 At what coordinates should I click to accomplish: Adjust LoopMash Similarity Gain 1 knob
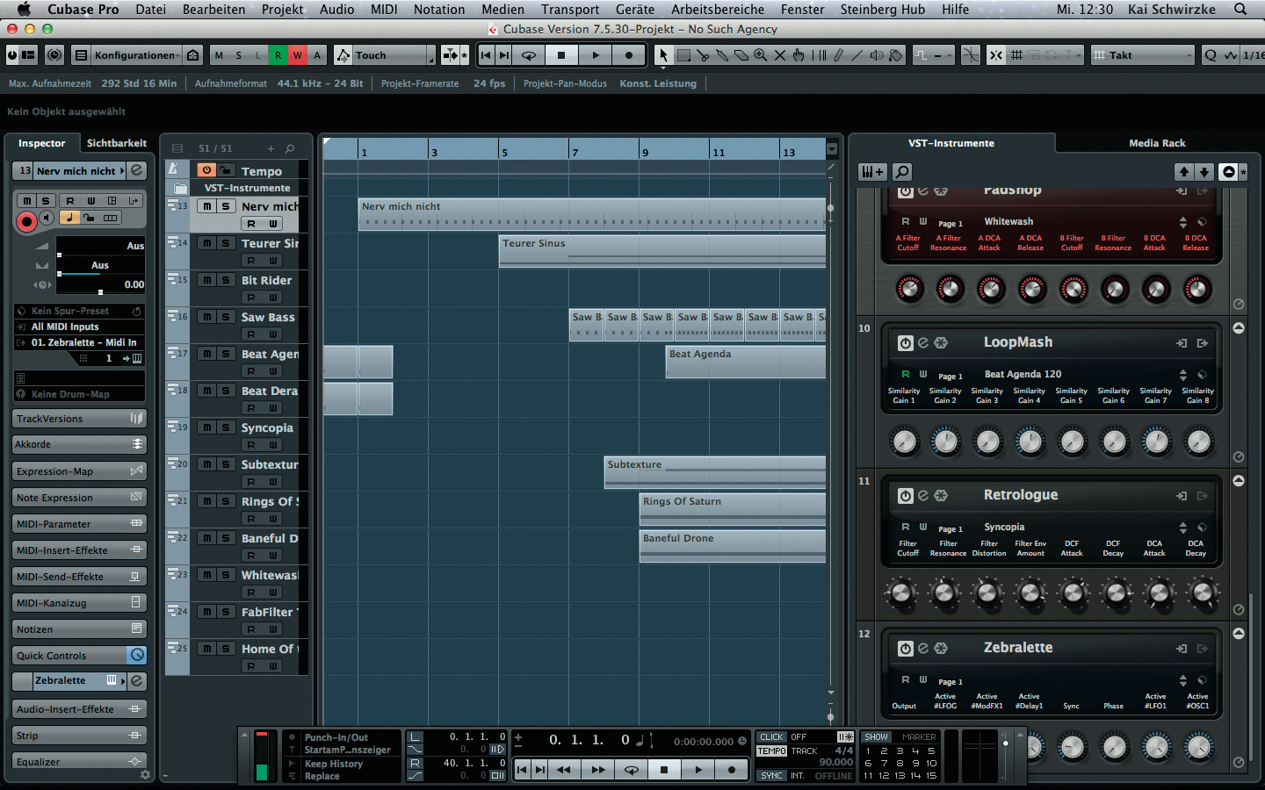coord(904,442)
